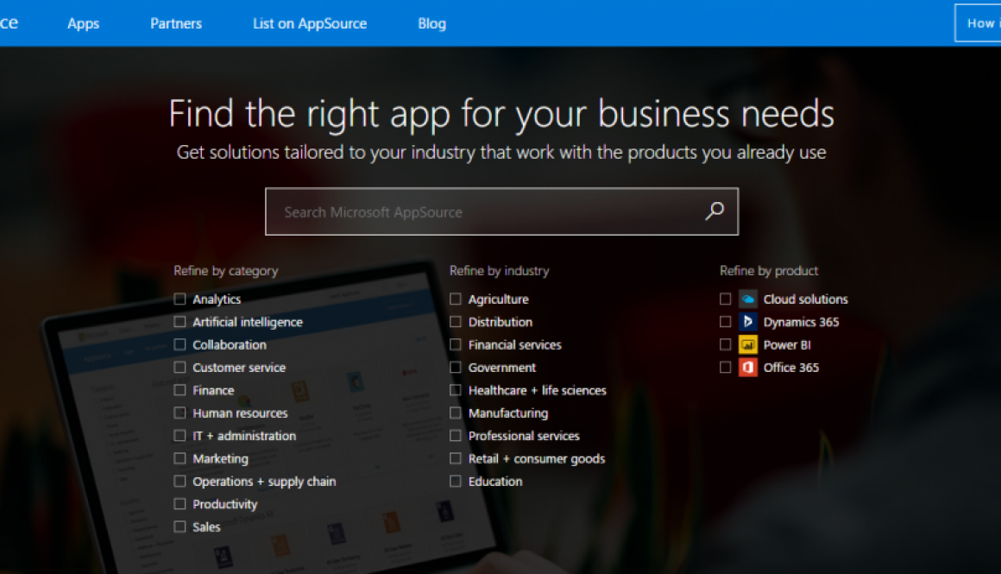Select the Education checkbox
The height and width of the screenshot is (574, 1001).
[x=455, y=482]
